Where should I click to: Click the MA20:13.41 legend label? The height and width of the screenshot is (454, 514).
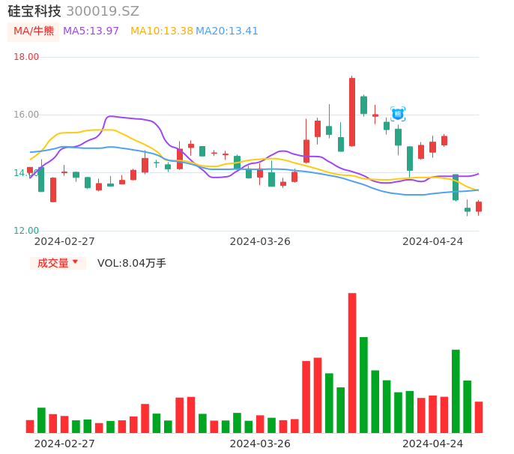coord(227,31)
